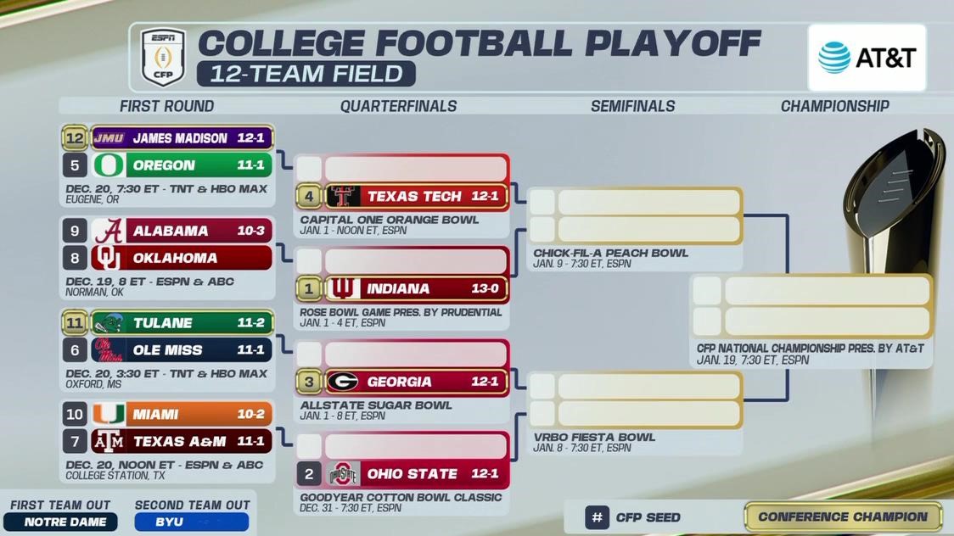This screenshot has height=536, width=954.
Task: Click the 12-Team Field subtitle banner
Action: pyautogui.click(x=306, y=74)
